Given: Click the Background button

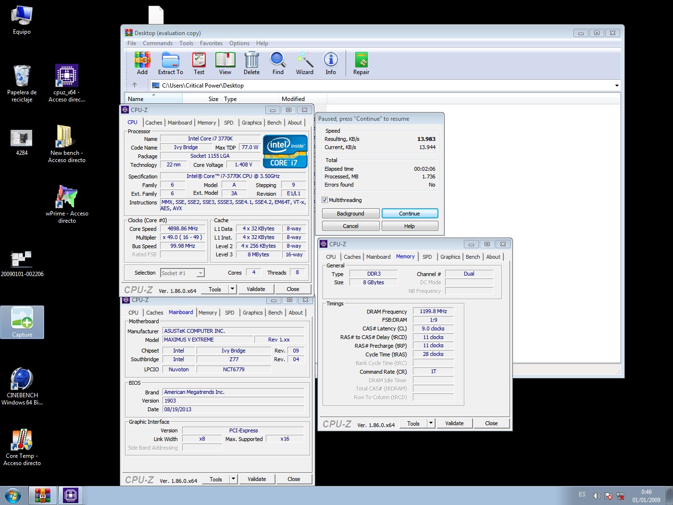Looking at the screenshot, I should click(x=350, y=214).
